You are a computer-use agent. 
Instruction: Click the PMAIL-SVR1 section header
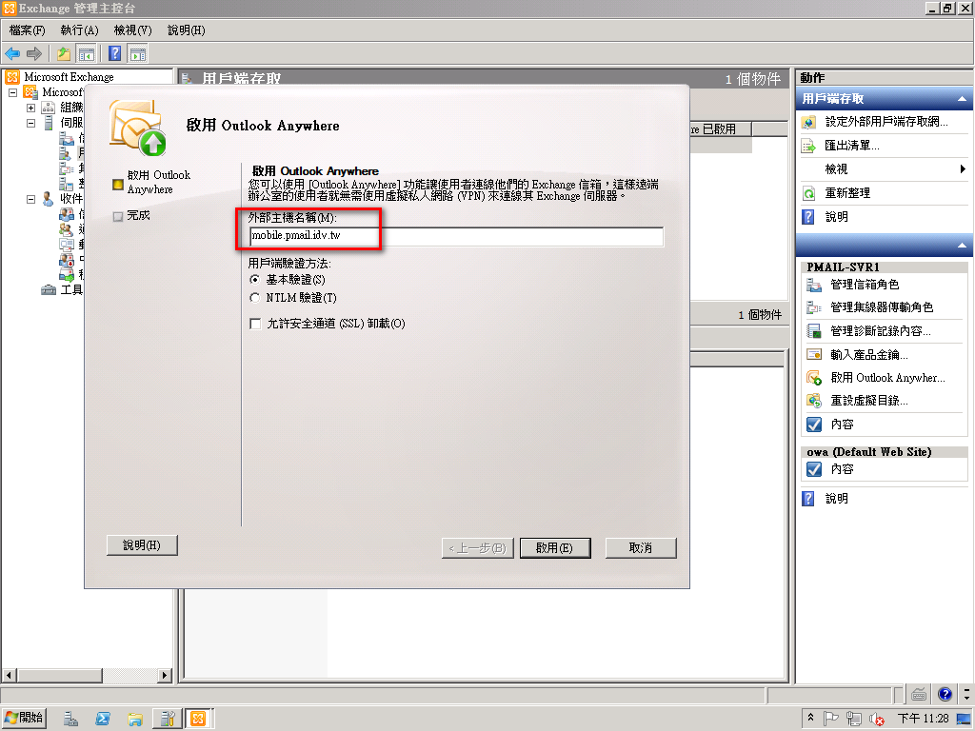pyautogui.click(x=885, y=267)
